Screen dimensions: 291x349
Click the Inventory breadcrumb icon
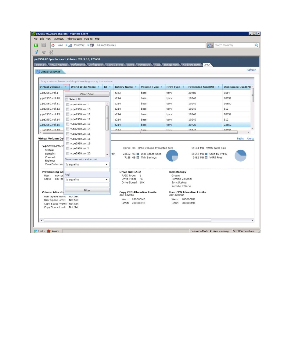pos(70,45)
